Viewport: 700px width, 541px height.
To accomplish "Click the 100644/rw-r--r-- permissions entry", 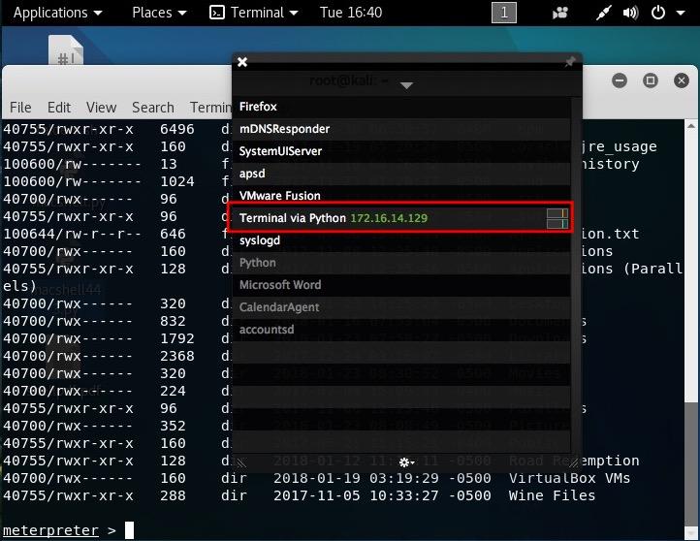I will tap(72, 234).
